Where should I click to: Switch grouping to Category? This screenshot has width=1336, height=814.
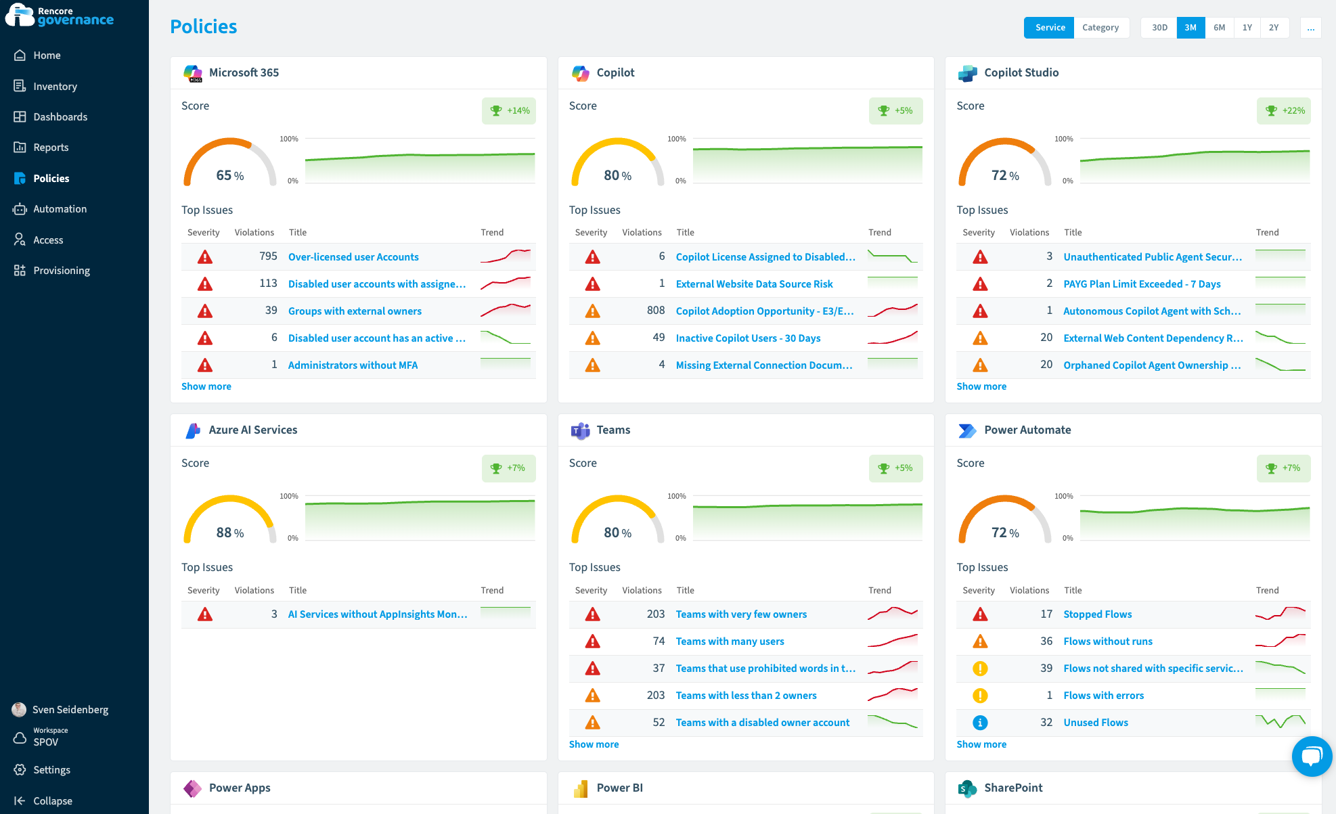(1101, 28)
